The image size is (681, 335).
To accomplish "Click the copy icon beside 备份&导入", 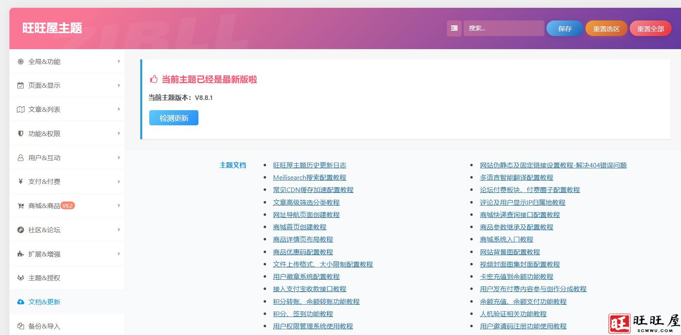I will pyautogui.click(x=20, y=326).
